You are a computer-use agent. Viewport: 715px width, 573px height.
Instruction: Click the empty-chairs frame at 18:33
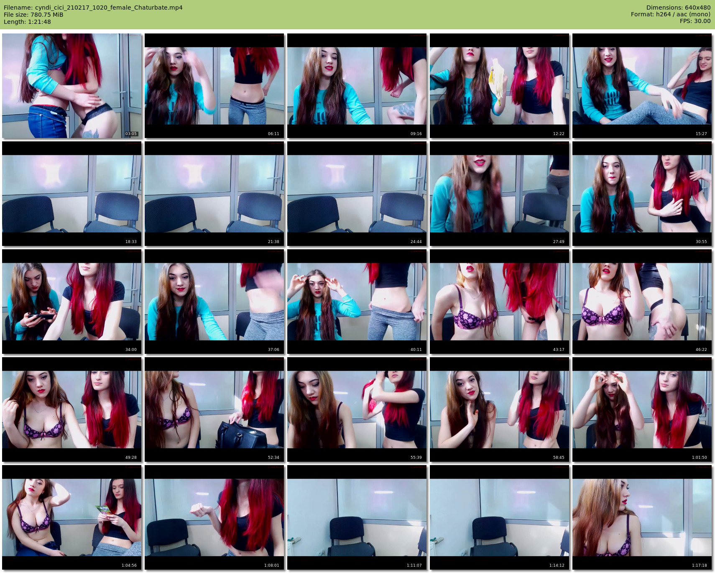point(72,194)
